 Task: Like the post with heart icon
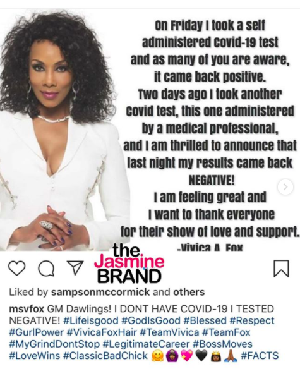pyautogui.click(x=17, y=269)
